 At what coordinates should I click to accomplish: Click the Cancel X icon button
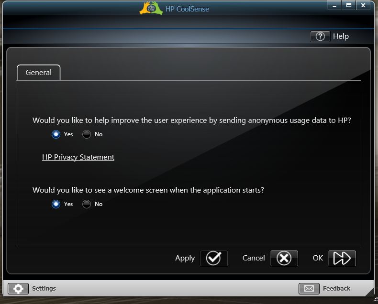(x=284, y=258)
